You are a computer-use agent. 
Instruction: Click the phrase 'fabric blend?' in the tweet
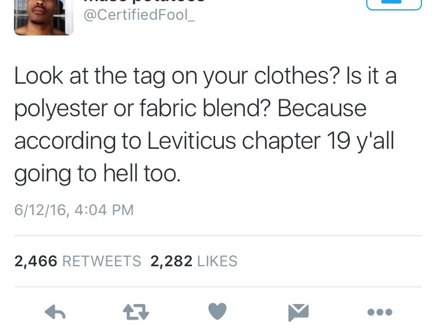[x=205, y=108]
